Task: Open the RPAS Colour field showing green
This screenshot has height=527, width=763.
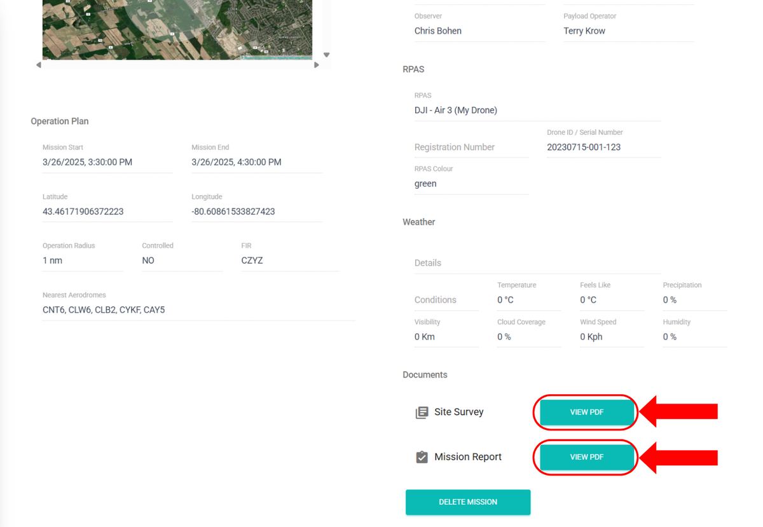Action: [x=471, y=184]
